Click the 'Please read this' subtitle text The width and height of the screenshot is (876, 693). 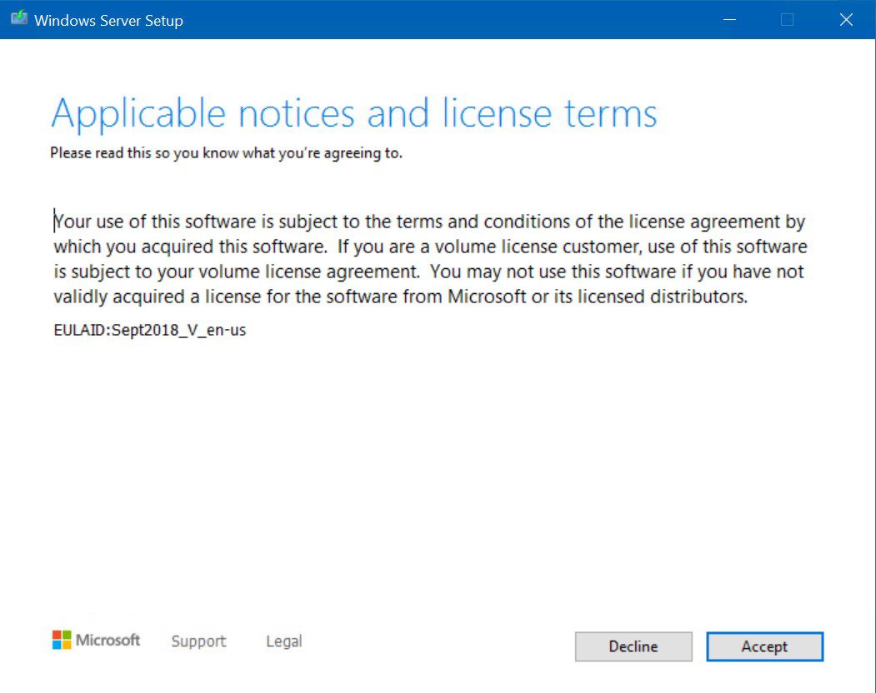[x=226, y=153]
